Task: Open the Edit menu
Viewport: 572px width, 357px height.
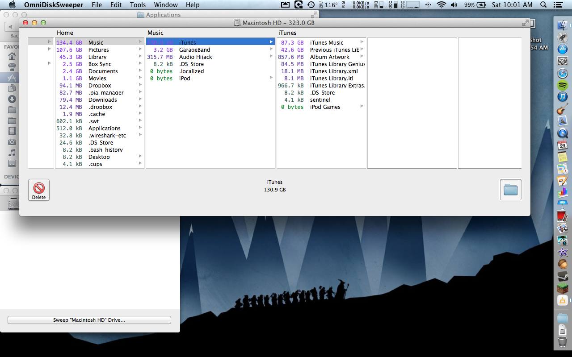Action: pyautogui.click(x=116, y=5)
